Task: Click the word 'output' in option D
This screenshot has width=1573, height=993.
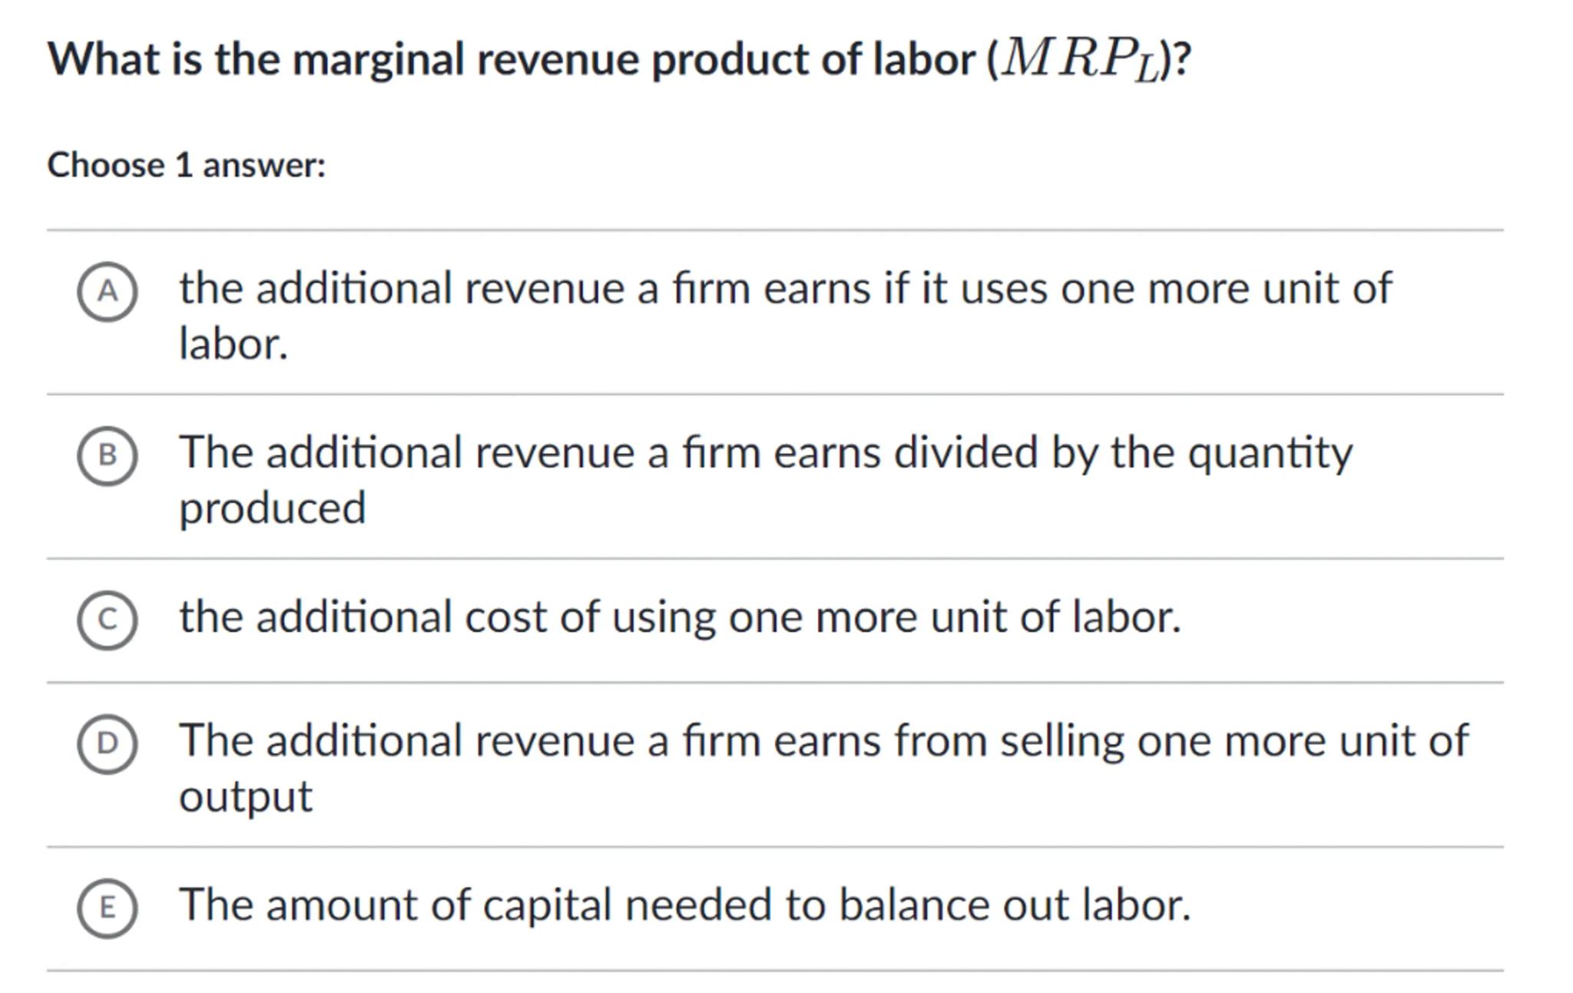Action: click(x=246, y=796)
